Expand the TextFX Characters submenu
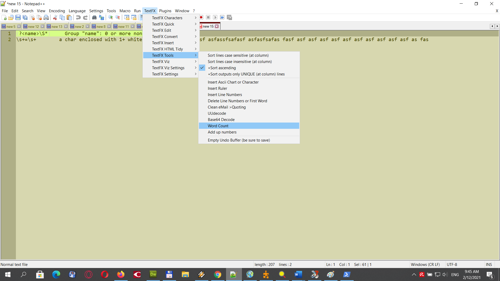 [171, 18]
